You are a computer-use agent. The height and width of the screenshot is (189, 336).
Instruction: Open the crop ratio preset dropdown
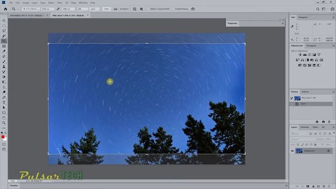[31, 9]
